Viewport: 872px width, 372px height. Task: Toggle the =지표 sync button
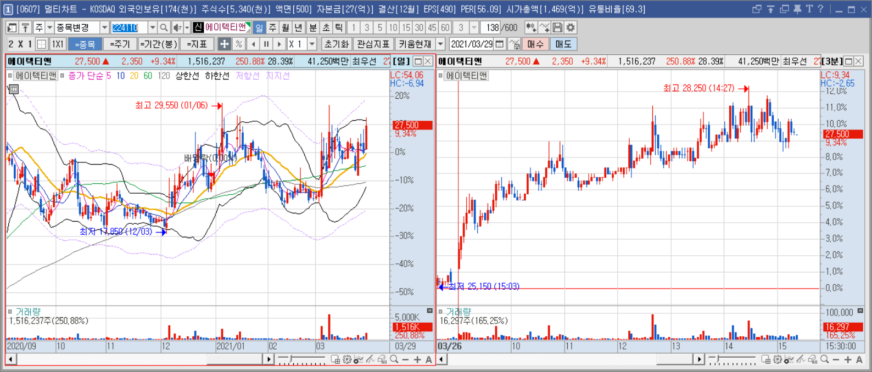(197, 44)
